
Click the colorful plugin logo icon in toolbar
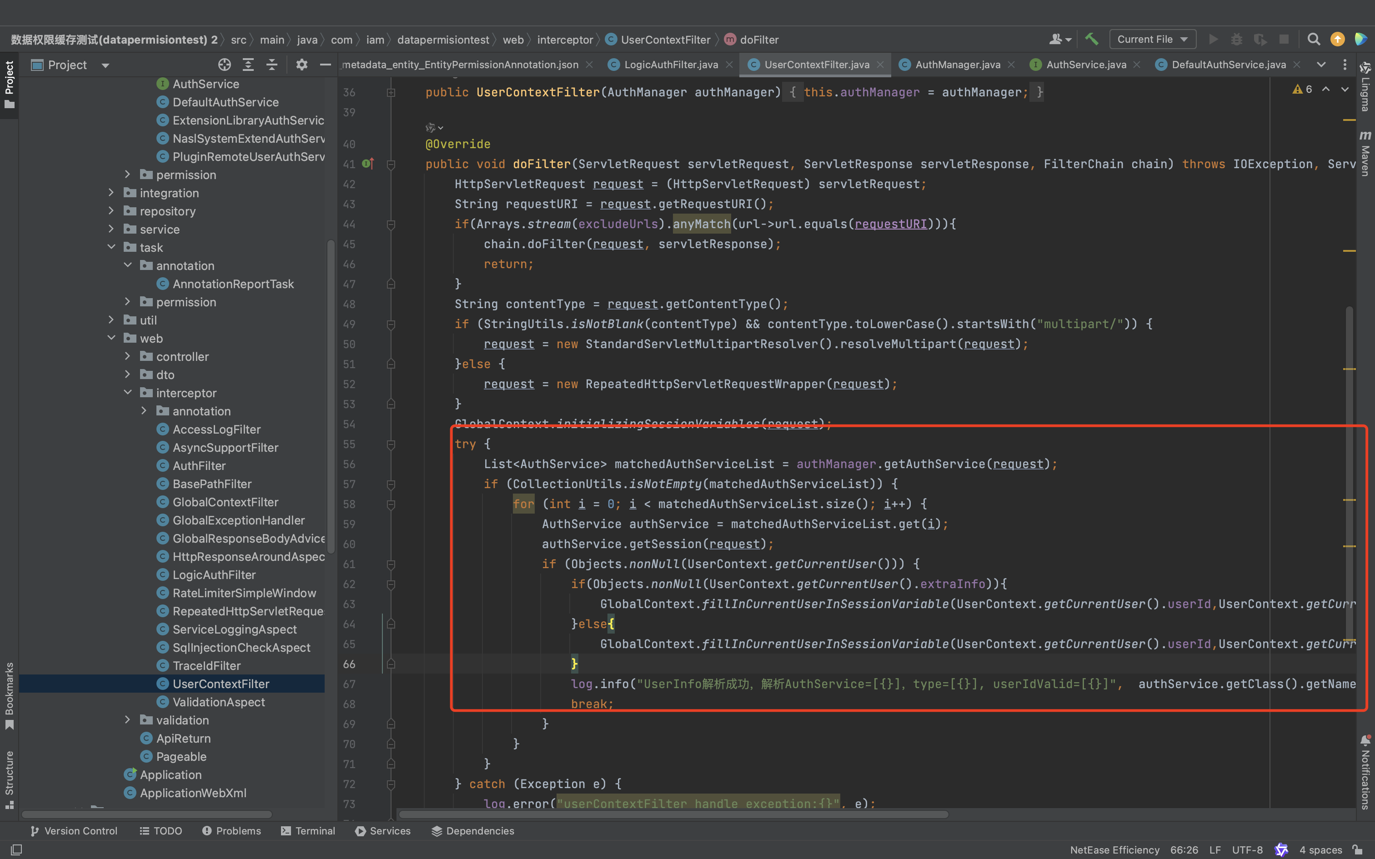click(1361, 39)
